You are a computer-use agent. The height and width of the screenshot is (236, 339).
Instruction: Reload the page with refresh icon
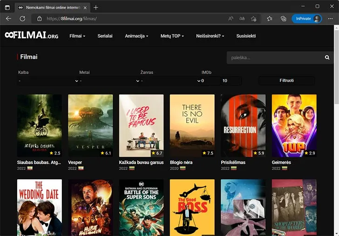22,19
